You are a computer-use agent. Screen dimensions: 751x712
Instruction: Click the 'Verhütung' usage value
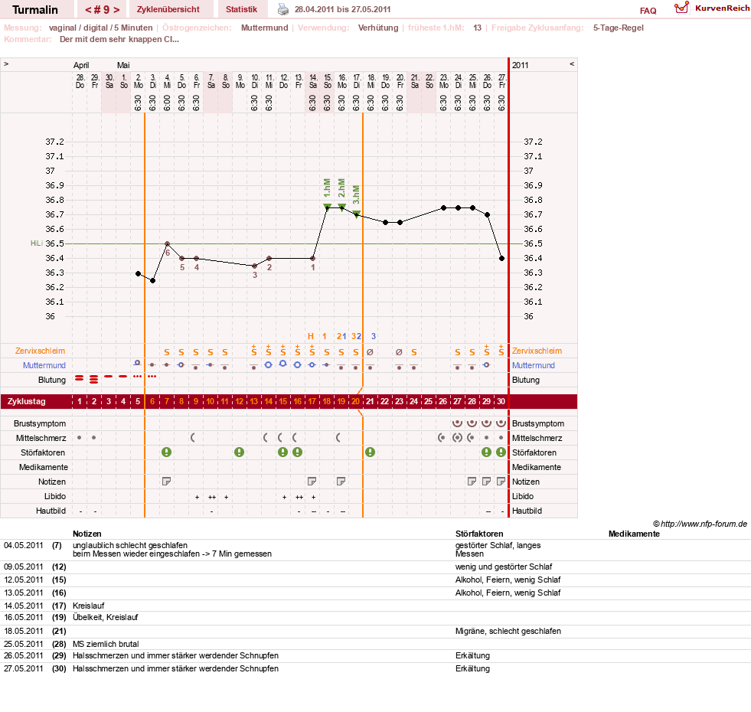pyautogui.click(x=378, y=28)
